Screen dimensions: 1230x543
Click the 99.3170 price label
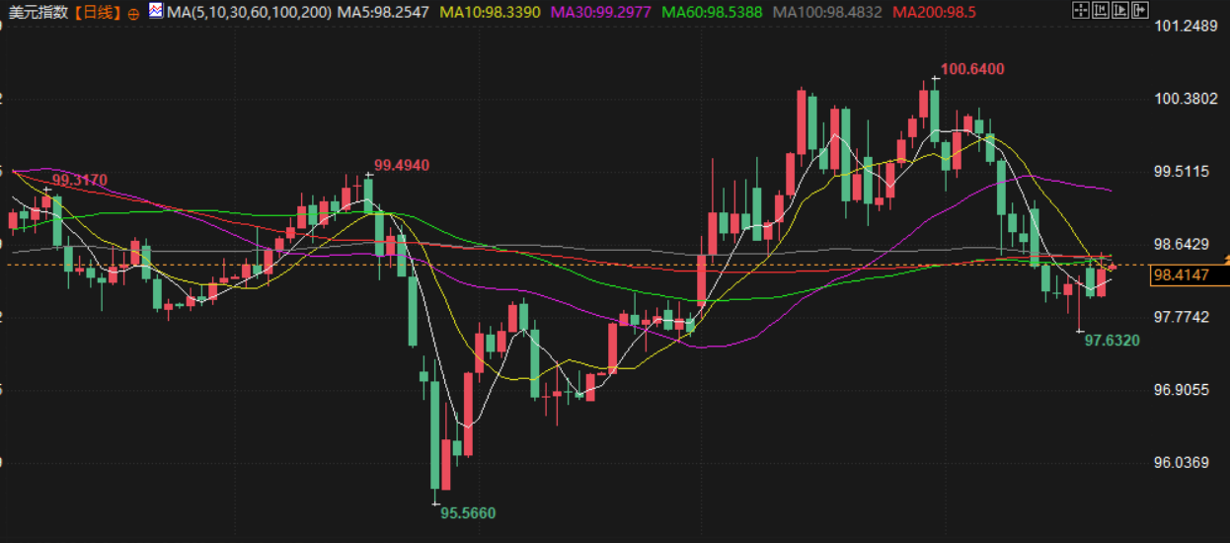pyautogui.click(x=80, y=181)
